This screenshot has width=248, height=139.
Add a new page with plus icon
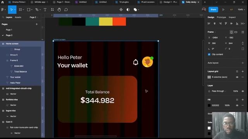tap(37, 24)
